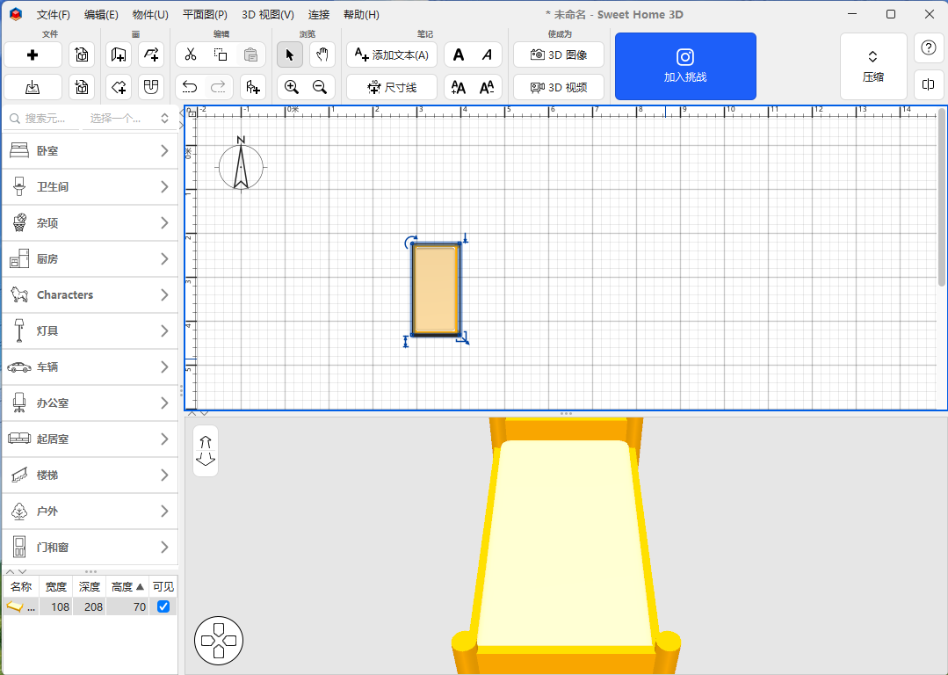The width and height of the screenshot is (948, 675).
Task: Click the 添加文本(A) button
Action: [x=391, y=54]
